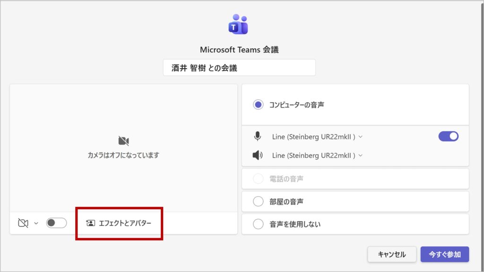Click the カメラはオフになっています preview text
Image resolution: width=484 pixels, height=272 pixels.
coord(123,155)
